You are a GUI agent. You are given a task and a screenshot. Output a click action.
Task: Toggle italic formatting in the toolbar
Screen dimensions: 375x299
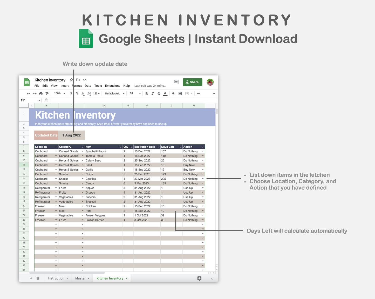(x=153, y=93)
